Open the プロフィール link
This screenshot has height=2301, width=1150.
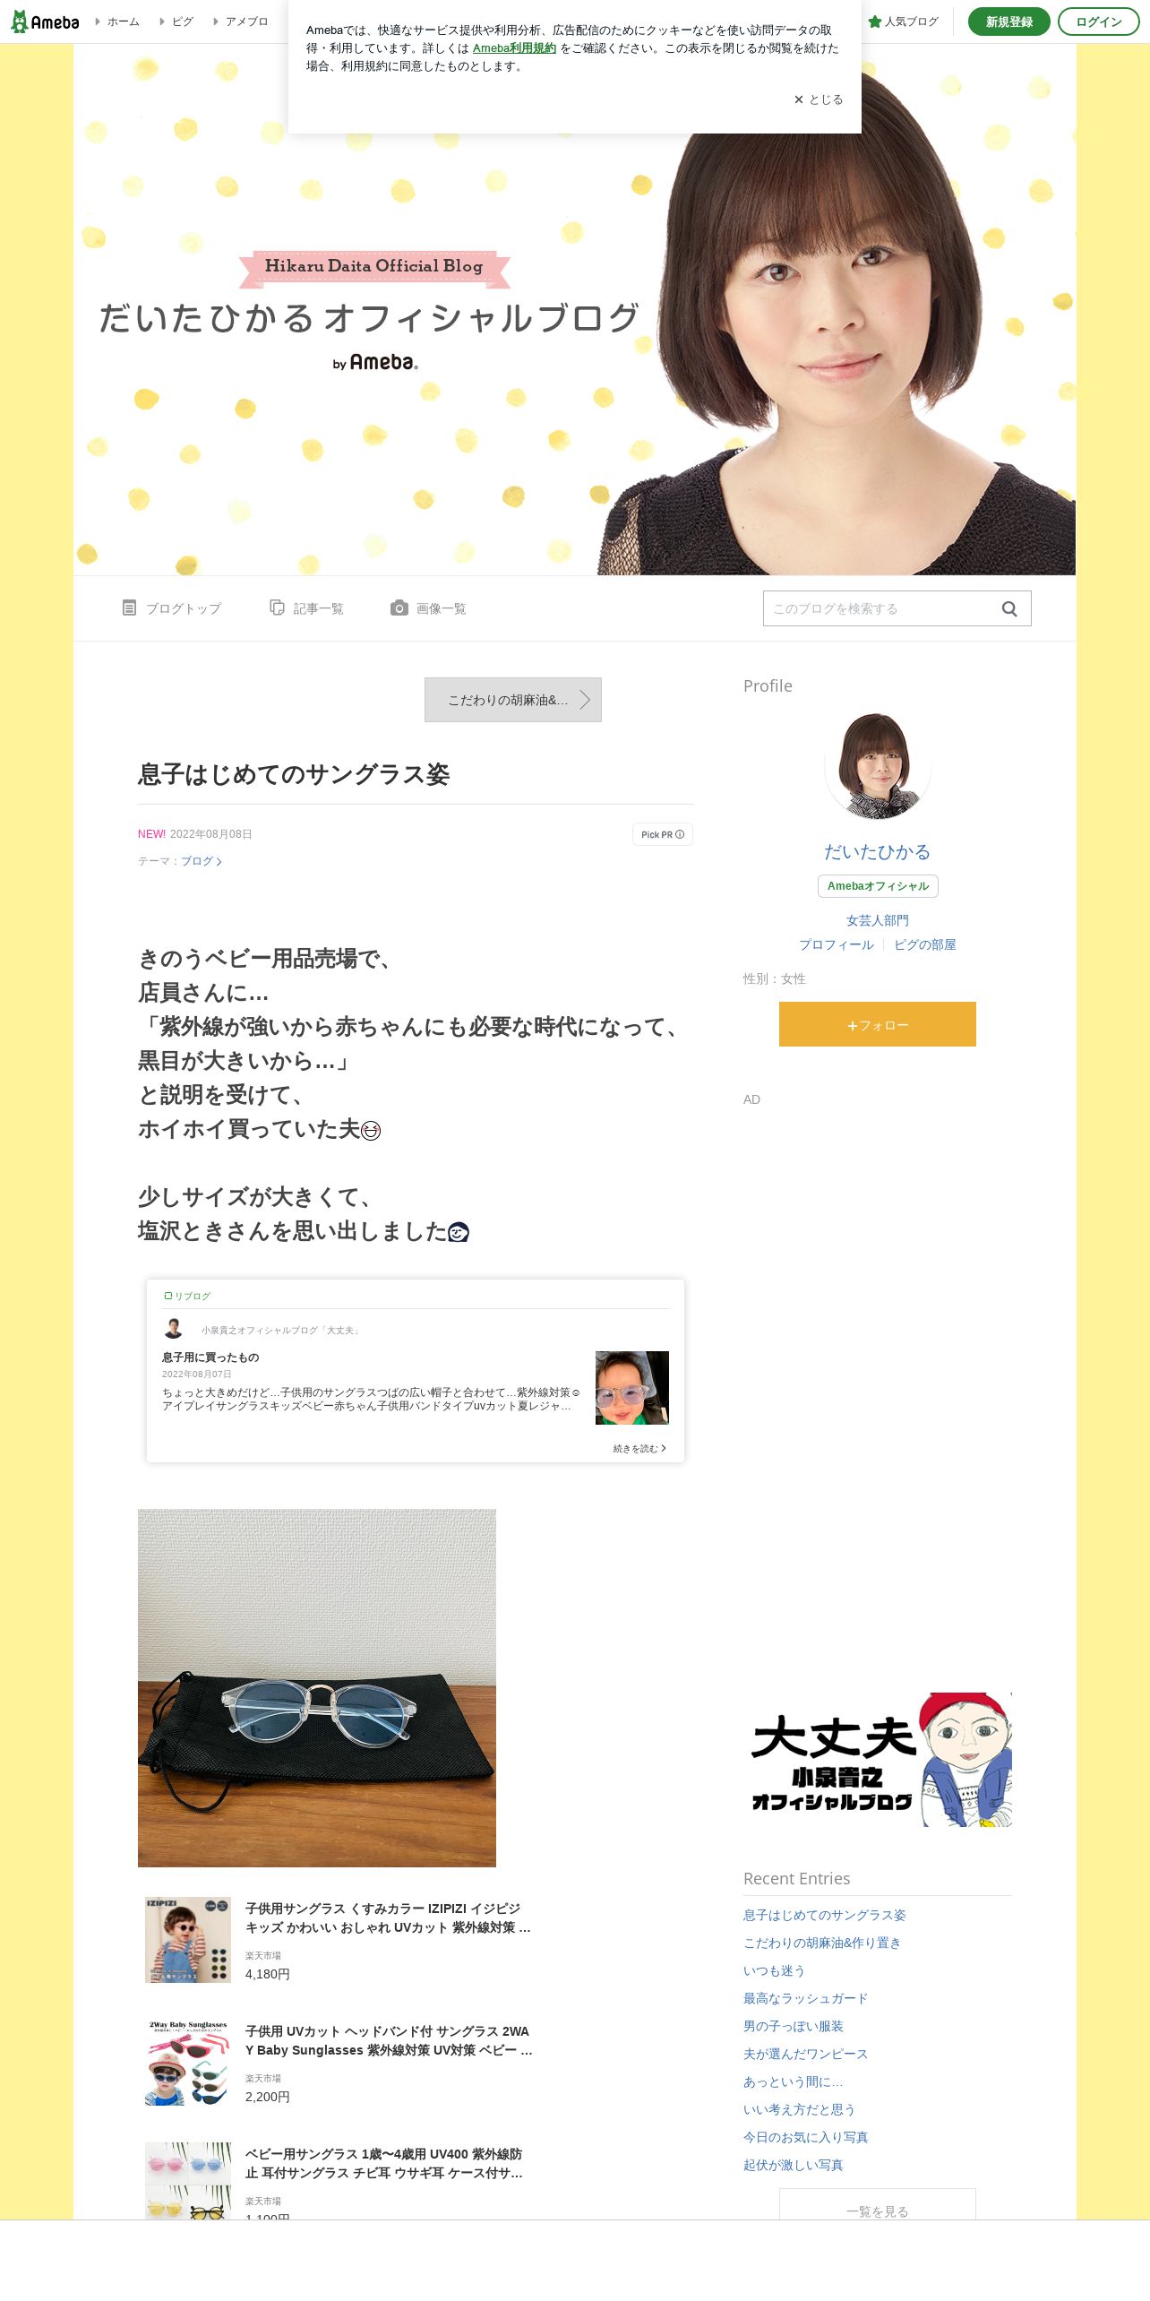[x=837, y=944]
